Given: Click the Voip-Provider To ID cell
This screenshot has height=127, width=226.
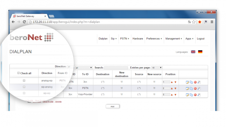Looking at the screenshot, I should point(85,94).
